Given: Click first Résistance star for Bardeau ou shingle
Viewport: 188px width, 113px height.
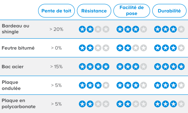Looking at the screenshot, I should [x=82, y=29].
